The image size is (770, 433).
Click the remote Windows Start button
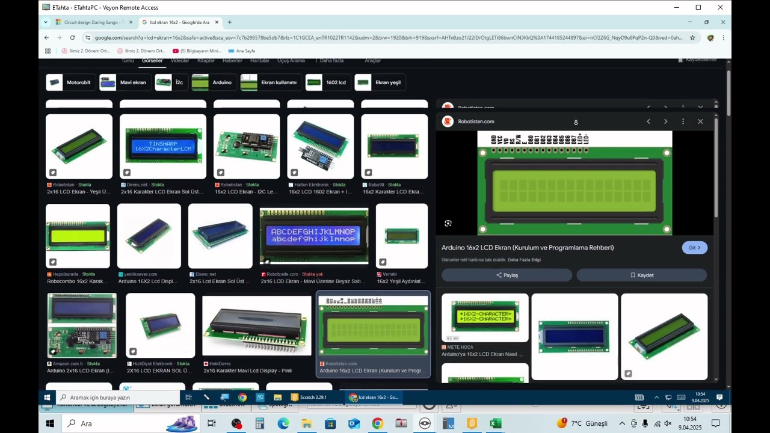47,398
